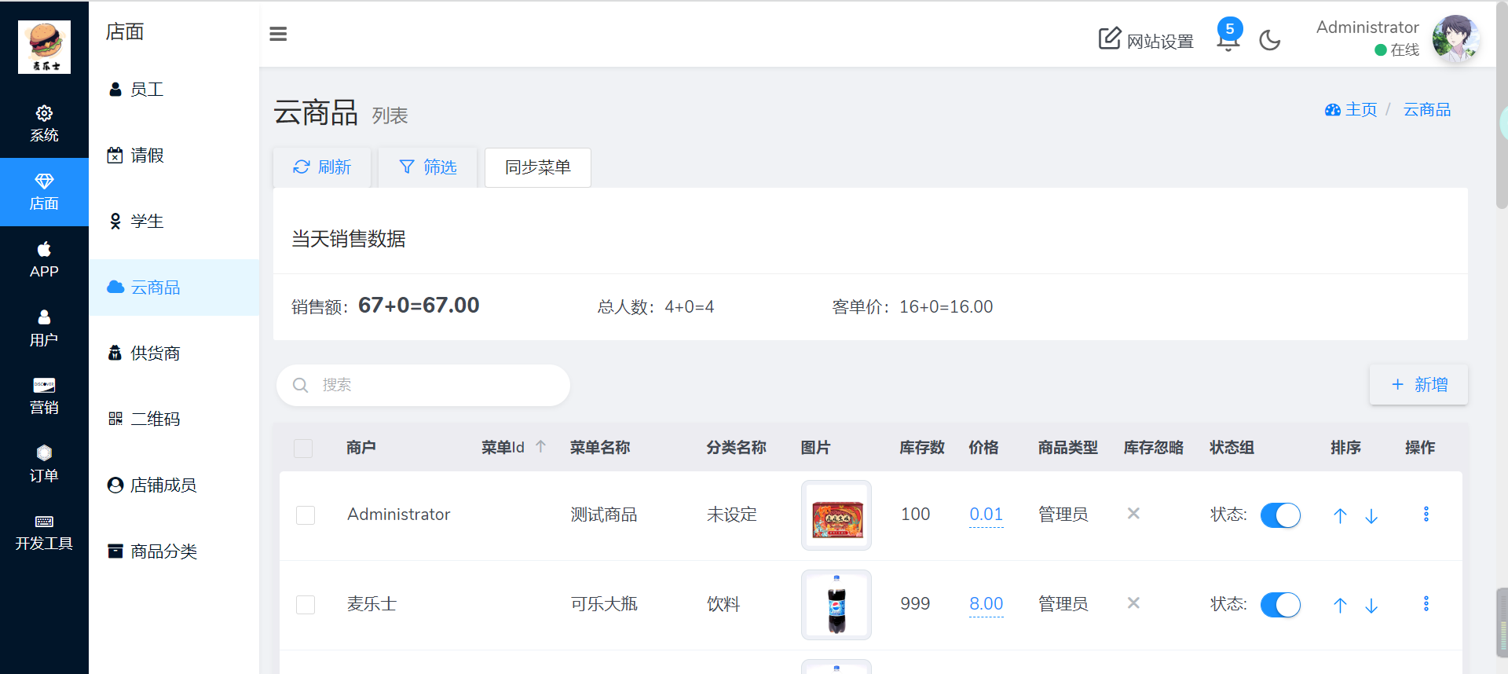Click the cola bottle product thumbnail
Viewport: 1508px width, 674px height.
[836, 605]
